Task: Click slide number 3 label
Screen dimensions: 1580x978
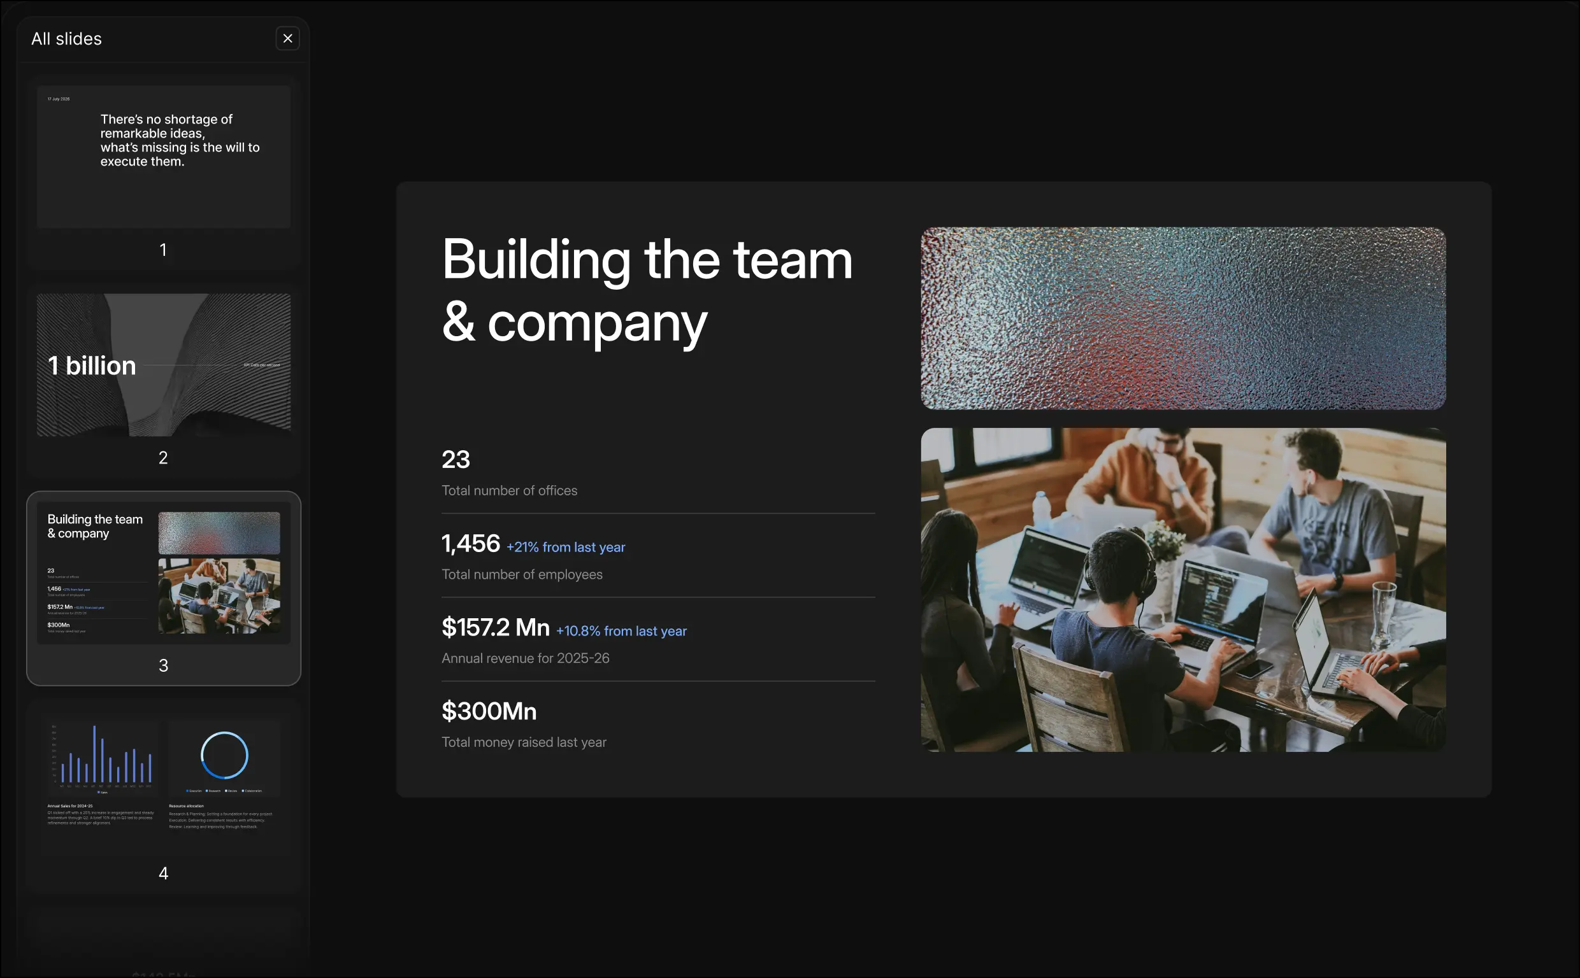Action: click(163, 665)
